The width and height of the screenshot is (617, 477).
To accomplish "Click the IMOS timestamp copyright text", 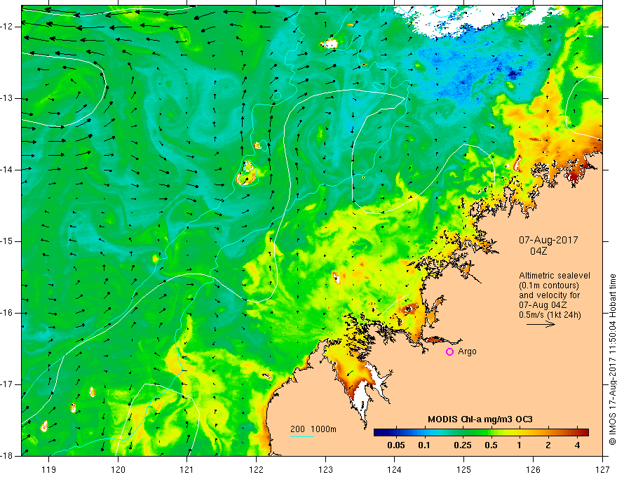I will (x=612, y=360).
